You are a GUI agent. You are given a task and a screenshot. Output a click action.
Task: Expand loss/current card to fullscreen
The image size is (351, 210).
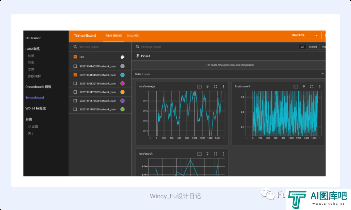(312, 87)
